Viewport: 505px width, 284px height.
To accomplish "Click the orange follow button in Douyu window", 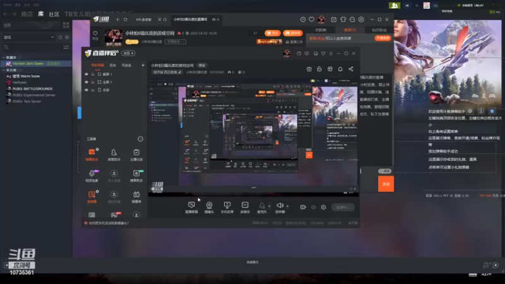I will pos(273,33).
